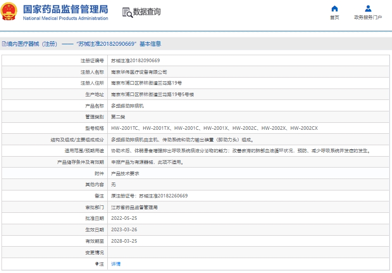Click the 注册证编号 label
Screen dimensions: 392x273
point(92,61)
